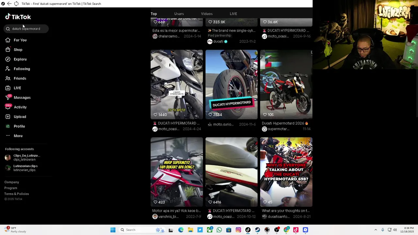The image size is (418, 235).
Task: Open the Friends icon
Action: coord(8,78)
